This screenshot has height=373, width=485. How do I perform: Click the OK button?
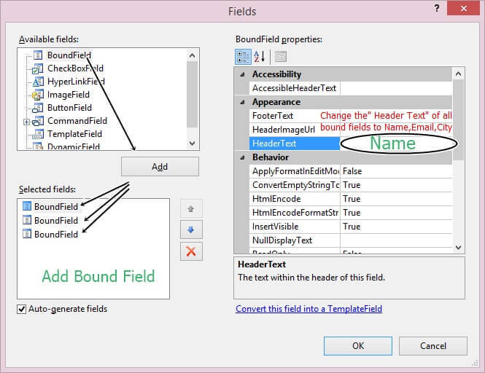coord(357,346)
